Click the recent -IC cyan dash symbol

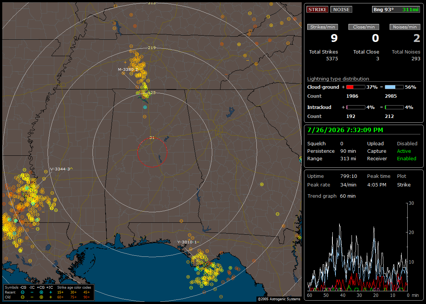(32, 292)
